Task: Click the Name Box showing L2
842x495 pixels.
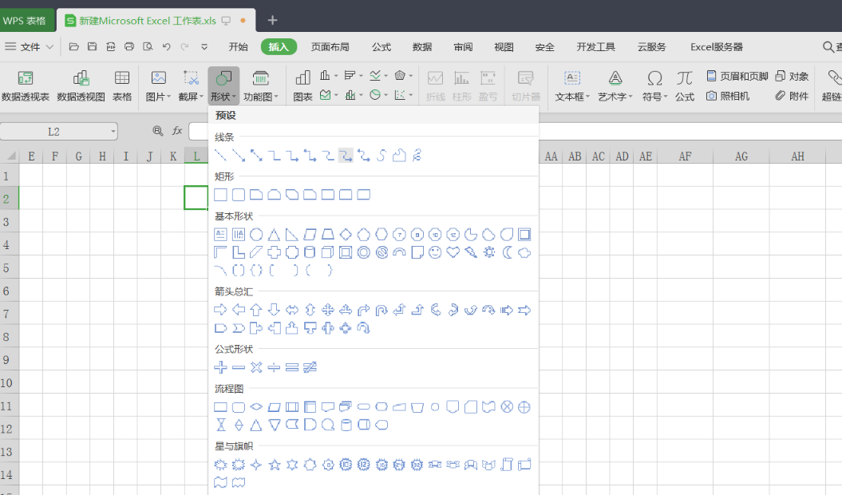Action: (53, 132)
